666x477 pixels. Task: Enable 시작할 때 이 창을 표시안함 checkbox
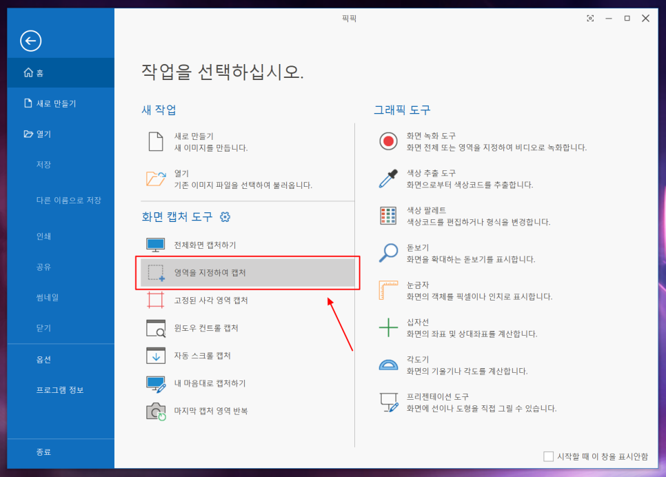click(548, 456)
